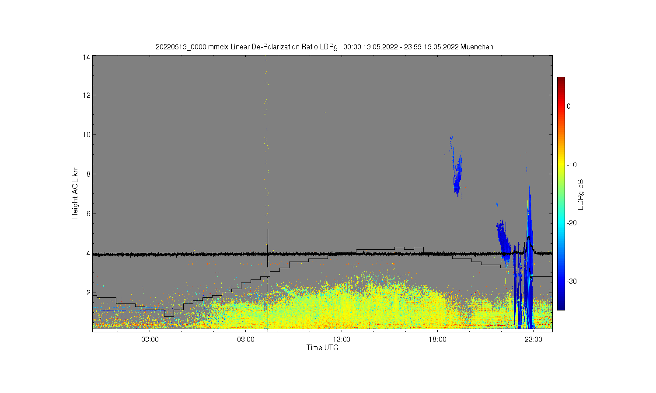Click the 23:00 time tick label
The image size is (656, 393).
[533, 339]
